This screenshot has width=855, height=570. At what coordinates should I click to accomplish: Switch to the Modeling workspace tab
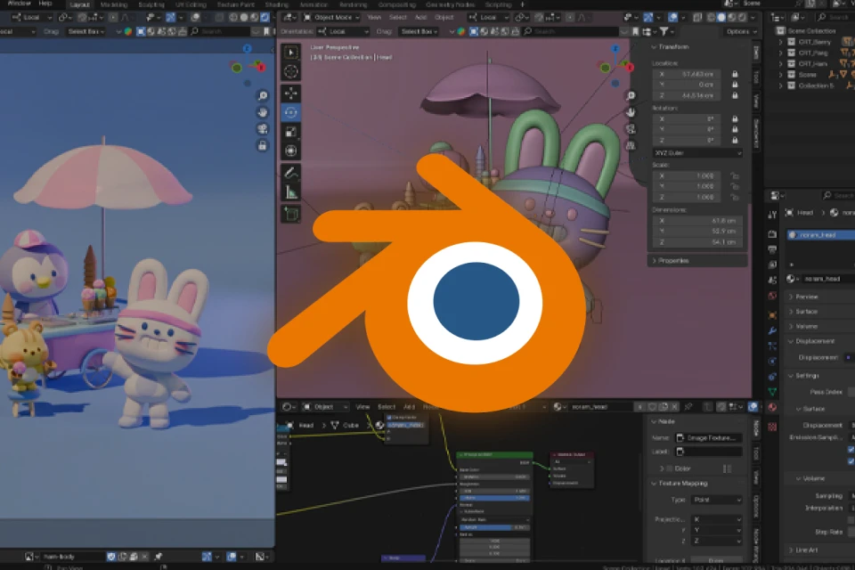click(113, 4)
